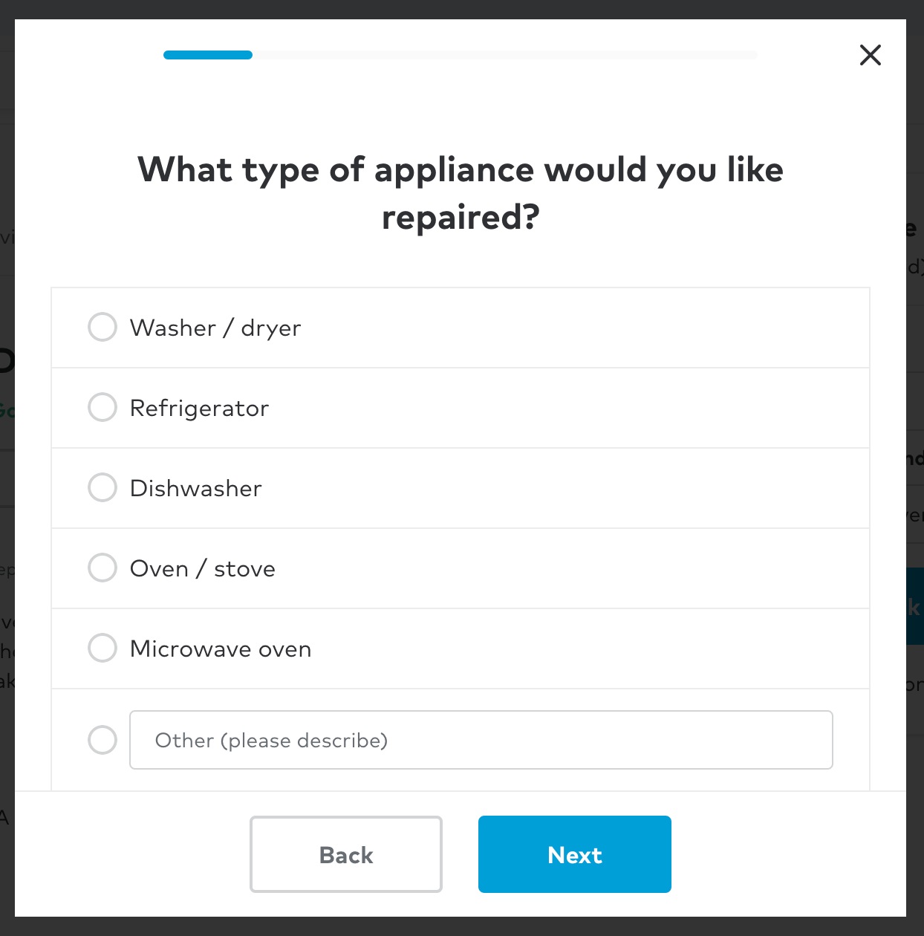Choose the Refrigerator radio button
924x936 pixels.
[x=103, y=407]
